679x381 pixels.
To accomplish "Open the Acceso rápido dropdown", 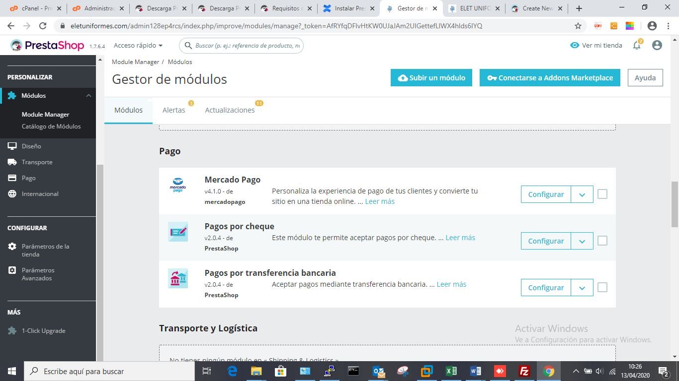I will click(138, 45).
